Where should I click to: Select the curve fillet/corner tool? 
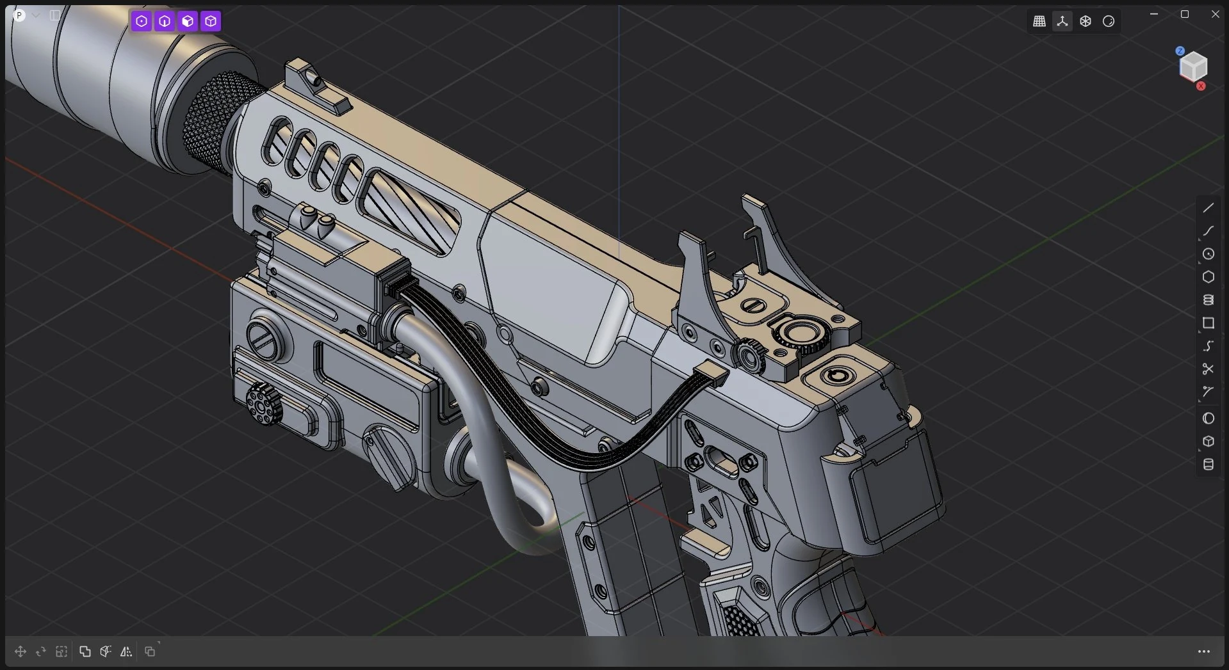click(1208, 392)
